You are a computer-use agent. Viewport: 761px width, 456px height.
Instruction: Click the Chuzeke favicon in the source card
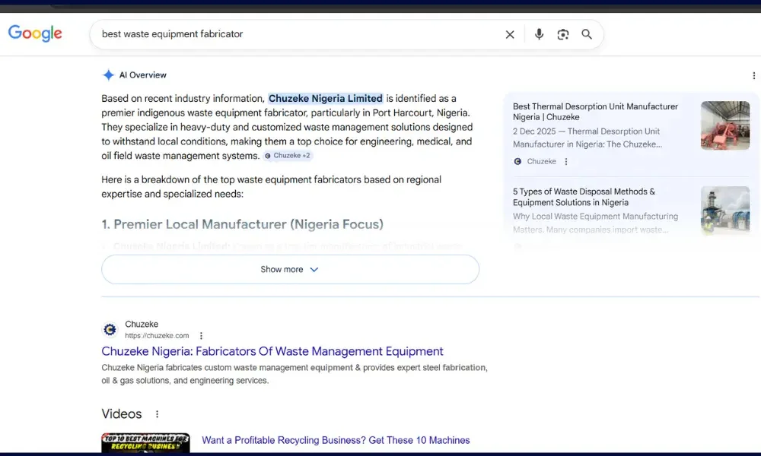517,161
